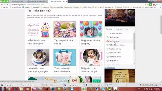The width and height of the screenshot is (162, 91).
Task: Open THEME QUAN TÂM bookmark folder
Action: [x=56, y=7]
